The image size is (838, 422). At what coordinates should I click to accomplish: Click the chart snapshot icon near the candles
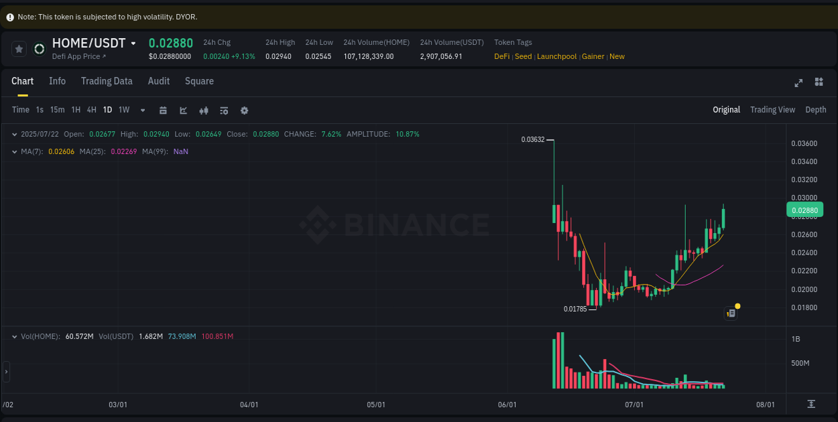click(731, 313)
